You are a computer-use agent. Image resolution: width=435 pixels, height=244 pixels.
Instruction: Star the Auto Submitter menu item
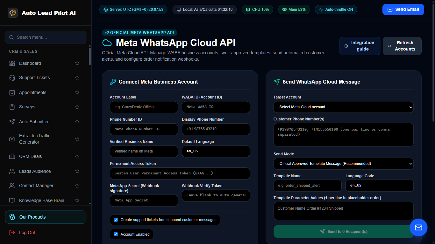click(77, 122)
